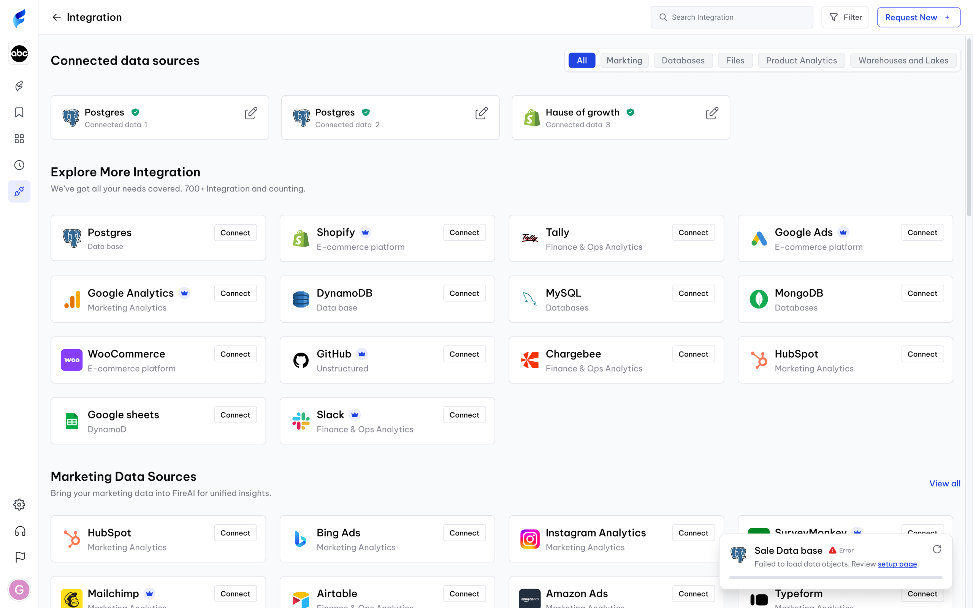Image resolution: width=973 pixels, height=608 pixels.
Task: Edit the Hause of growth connection
Action: [x=712, y=113]
